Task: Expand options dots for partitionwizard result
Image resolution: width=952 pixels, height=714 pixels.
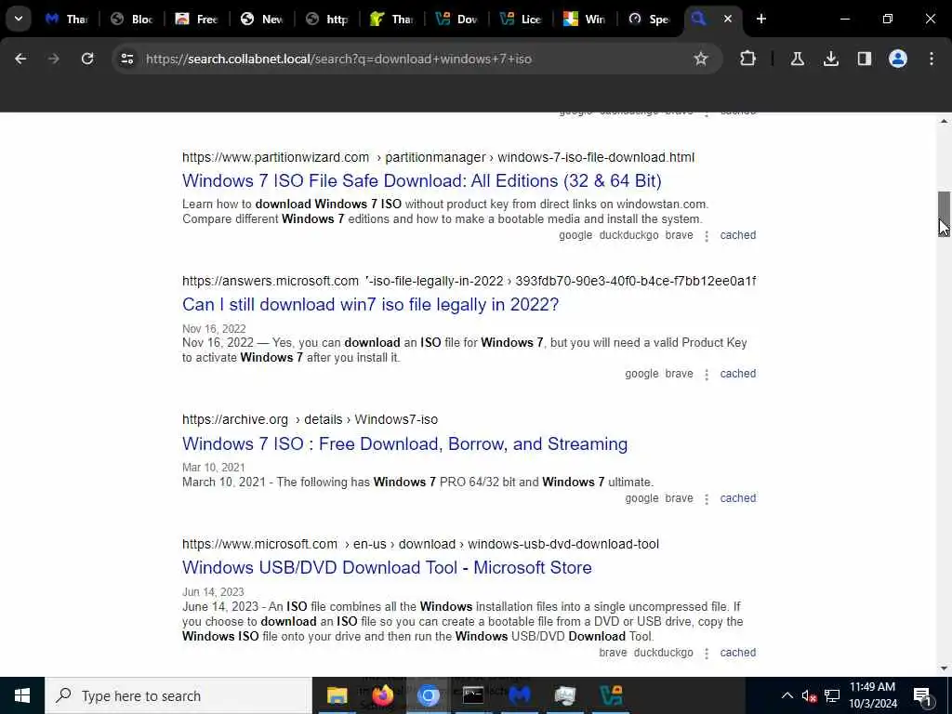Action: pos(707,236)
